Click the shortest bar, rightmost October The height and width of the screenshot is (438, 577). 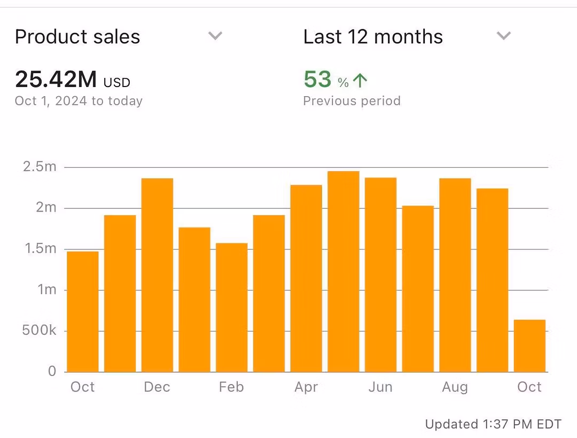[x=529, y=346]
